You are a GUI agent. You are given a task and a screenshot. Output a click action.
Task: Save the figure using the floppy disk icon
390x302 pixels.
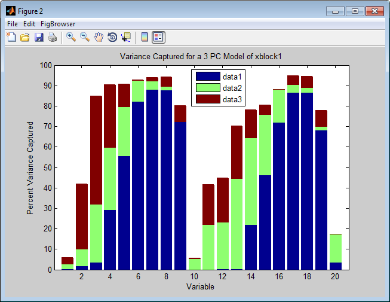(x=39, y=37)
